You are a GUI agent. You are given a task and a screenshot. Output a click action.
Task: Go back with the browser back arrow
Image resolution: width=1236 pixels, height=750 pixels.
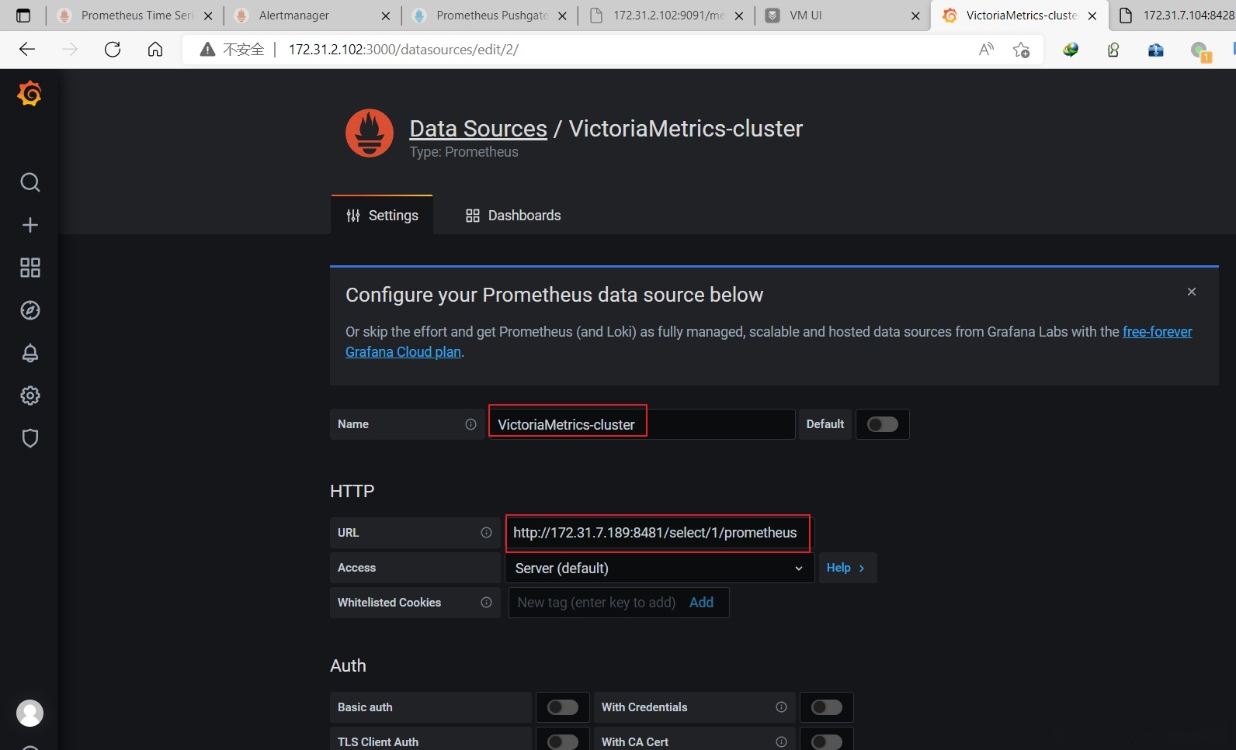click(x=27, y=50)
